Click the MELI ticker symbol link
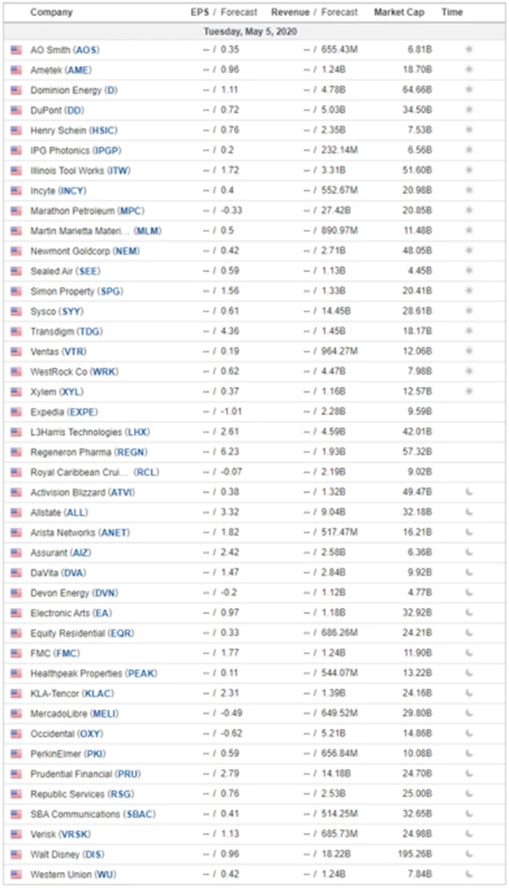This screenshot has width=509, height=888. click(x=104, y=714)
